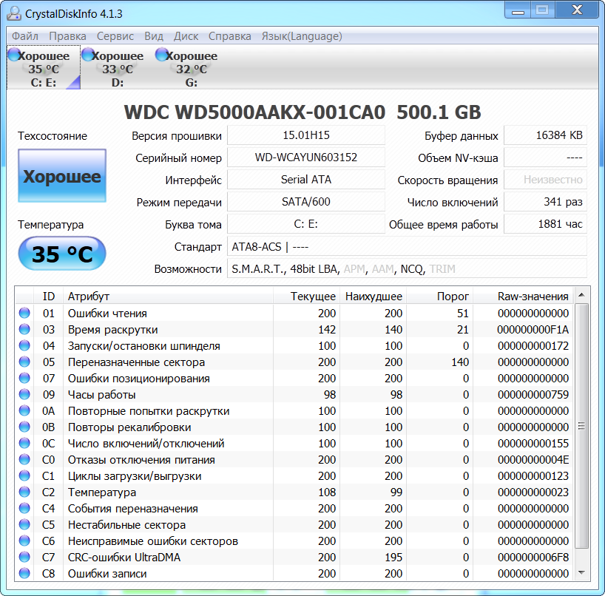Open the Вид menu
Viewport: 605px width, 596px height.
tap(154, 36)
